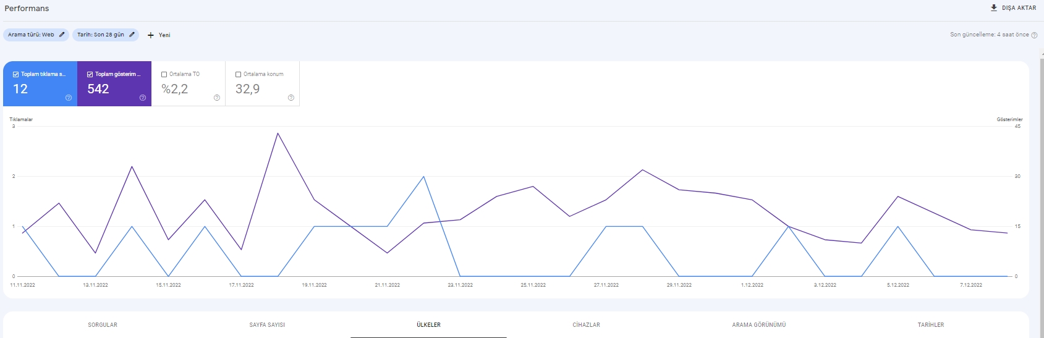Switch to the SAYFA SAYISI tab
Screen dimensions: 1044x338
[267, 325]
